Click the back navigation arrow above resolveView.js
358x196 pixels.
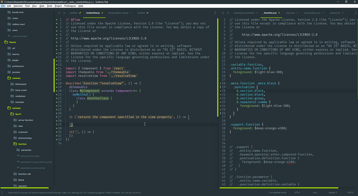(59, 12)
